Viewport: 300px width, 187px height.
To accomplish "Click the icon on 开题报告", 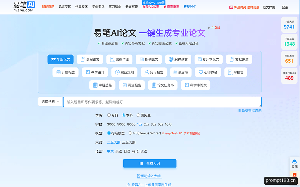I will coord(58,72).
